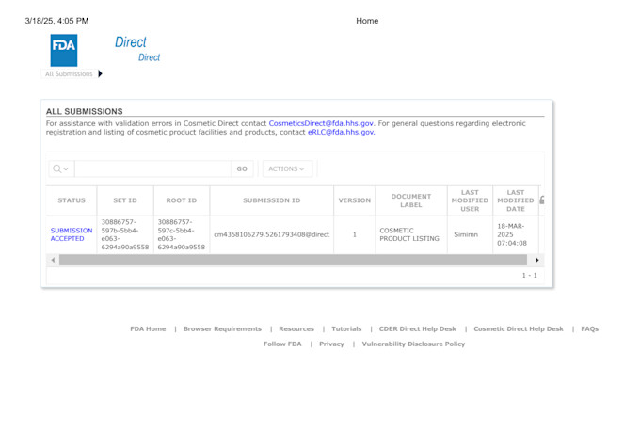Open the FDA Home footer link

point(148,328)
